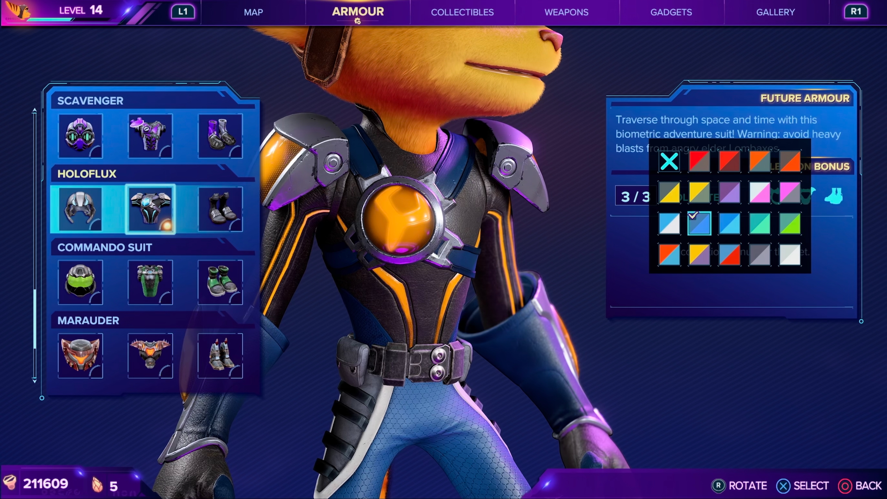Viewport: 887px width, 499px height.
Task: Select the Marauder chest piece icon
Action: tap(150, 356)
